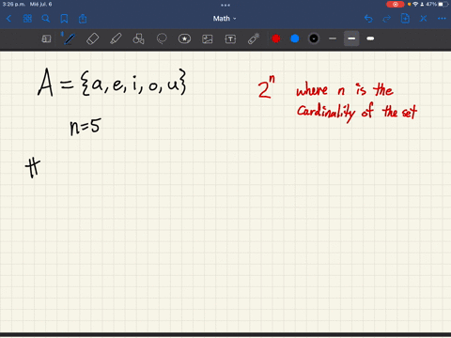Tap the three dots multitasking indicator

(225, 5)
